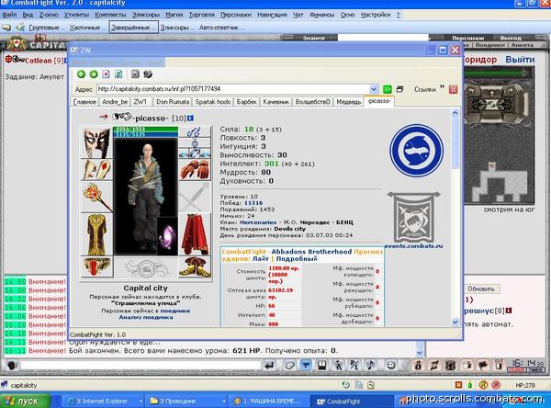
Task: Click the chat message input field
Action: (141, 365)
